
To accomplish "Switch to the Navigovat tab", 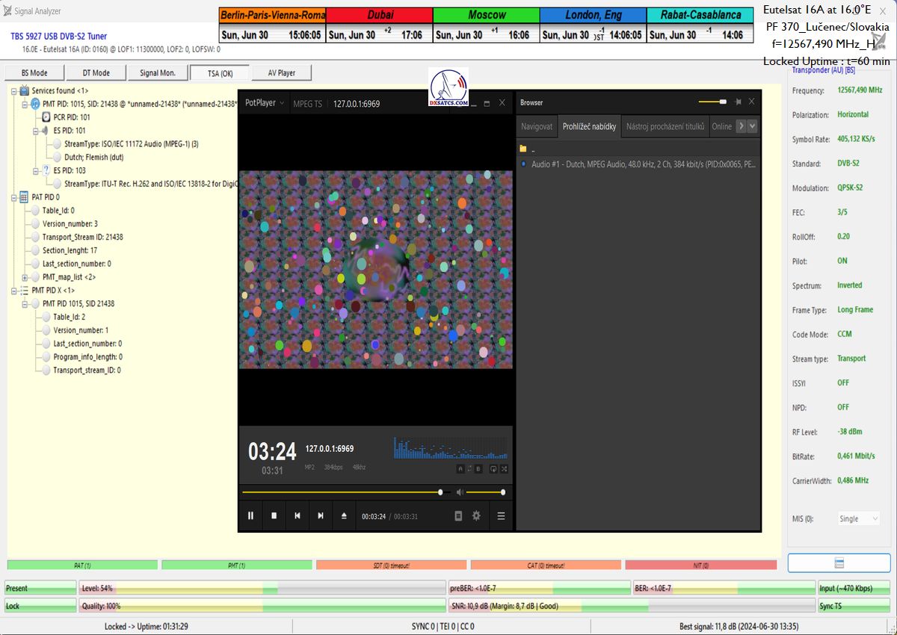I will pyautogui.click(x=537, y=126).
